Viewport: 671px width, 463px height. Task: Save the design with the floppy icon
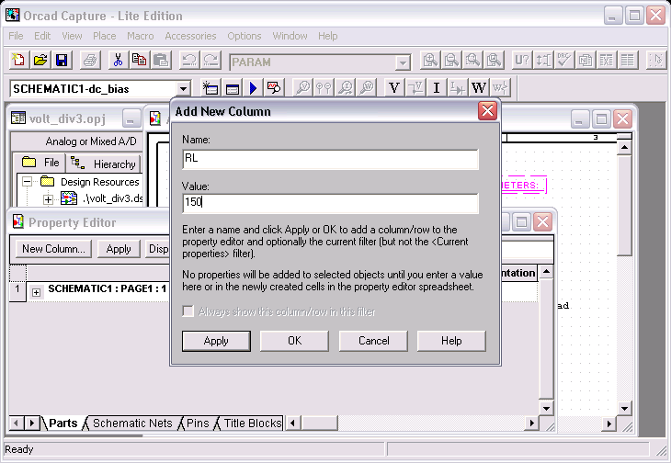pyautogui.click(x=62, y=61)
